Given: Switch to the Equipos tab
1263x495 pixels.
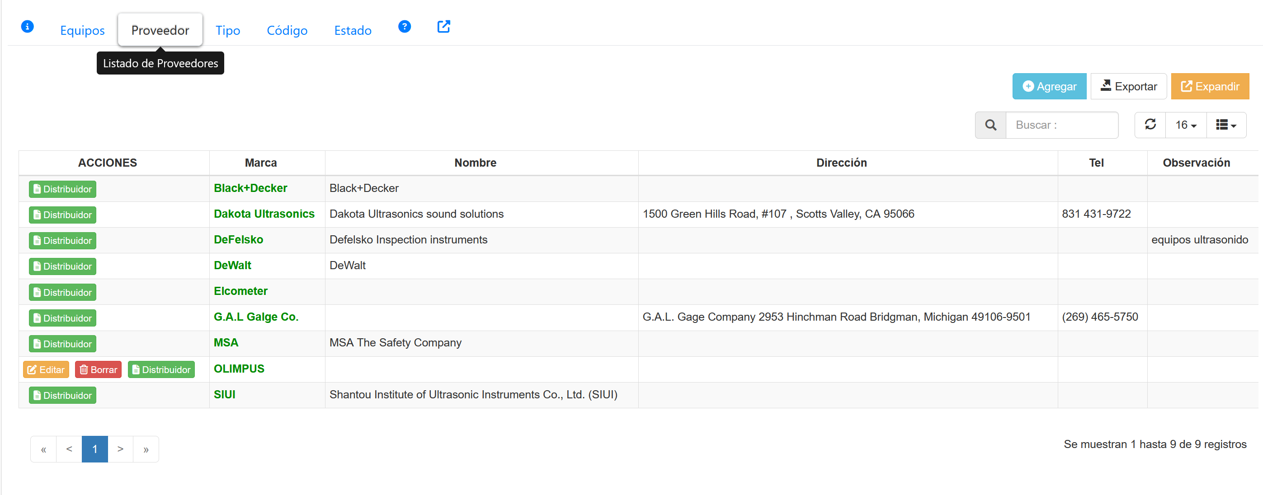Looking at the screenshot, I should [82, 30].
